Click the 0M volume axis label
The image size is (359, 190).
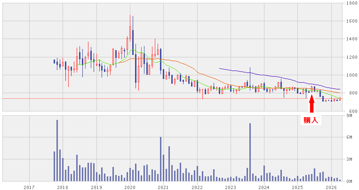coord(351,181)
